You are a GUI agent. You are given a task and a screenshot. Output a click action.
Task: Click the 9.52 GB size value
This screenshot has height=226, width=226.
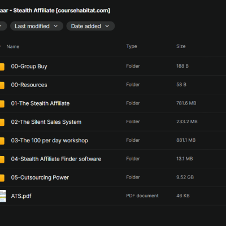[185, 177]
